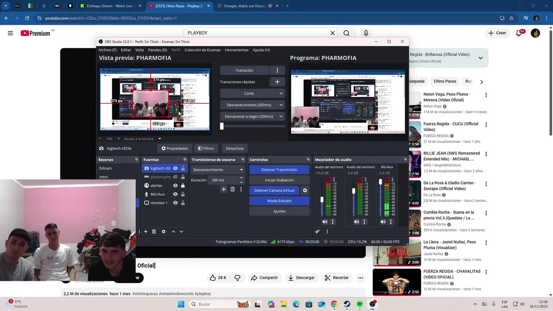The image size is (553, 311).
Task: Delete selected source with trash icon in Fuentes
Action: [x=154, y=232]
